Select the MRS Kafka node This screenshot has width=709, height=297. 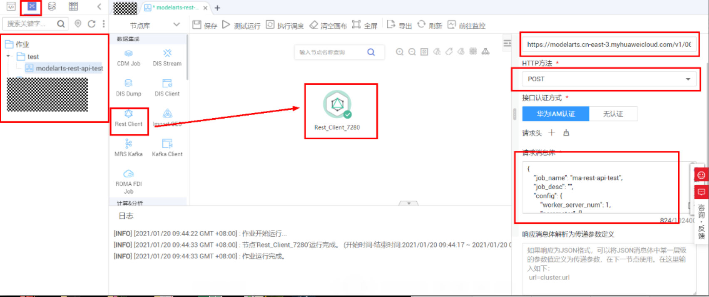coord(129,148)
